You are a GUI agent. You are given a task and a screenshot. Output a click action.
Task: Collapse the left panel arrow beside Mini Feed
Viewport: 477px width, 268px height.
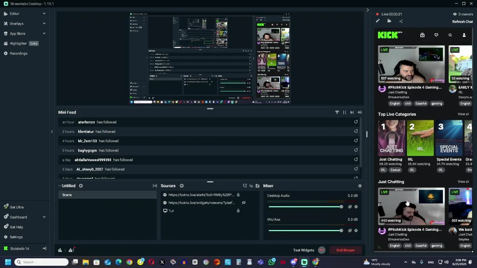pyautogui.click(x=52, y=131)
